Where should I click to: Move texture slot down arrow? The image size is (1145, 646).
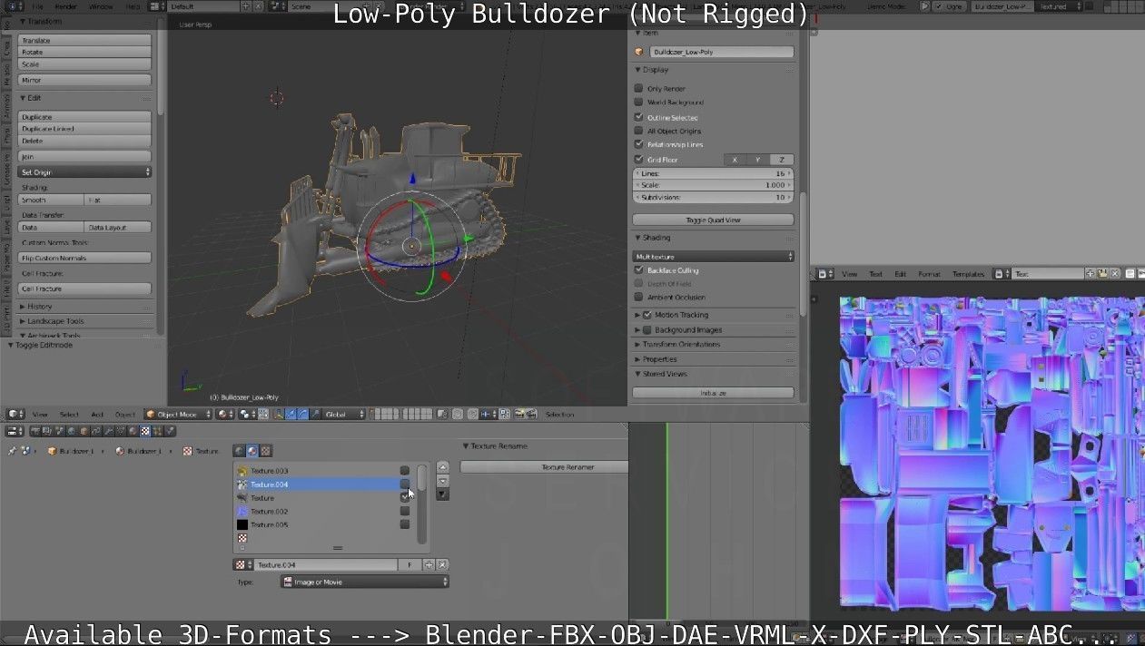[x=442, y=480]
